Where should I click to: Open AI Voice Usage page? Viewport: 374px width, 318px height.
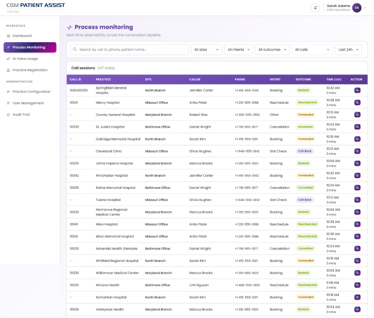(30, 59)
